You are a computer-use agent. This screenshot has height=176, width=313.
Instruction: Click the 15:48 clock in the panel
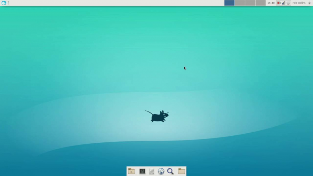tap(271, 3)
